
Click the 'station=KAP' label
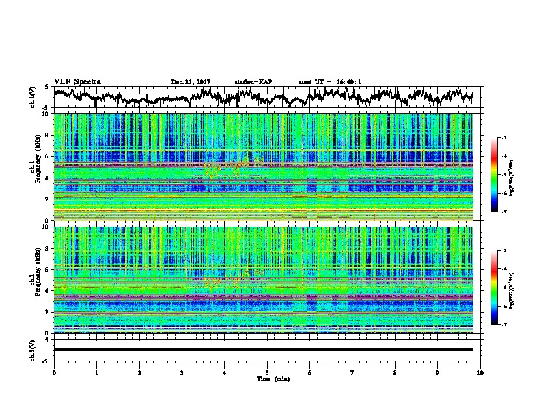253,82
